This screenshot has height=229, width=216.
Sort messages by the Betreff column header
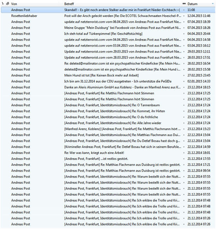coord(69,4)
